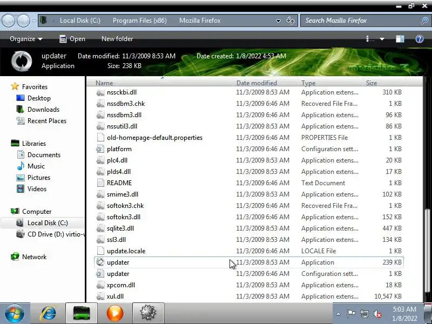Open Windows Media Player from the taskbar
This screenshot has height=324, width=432.
[115, 313]
